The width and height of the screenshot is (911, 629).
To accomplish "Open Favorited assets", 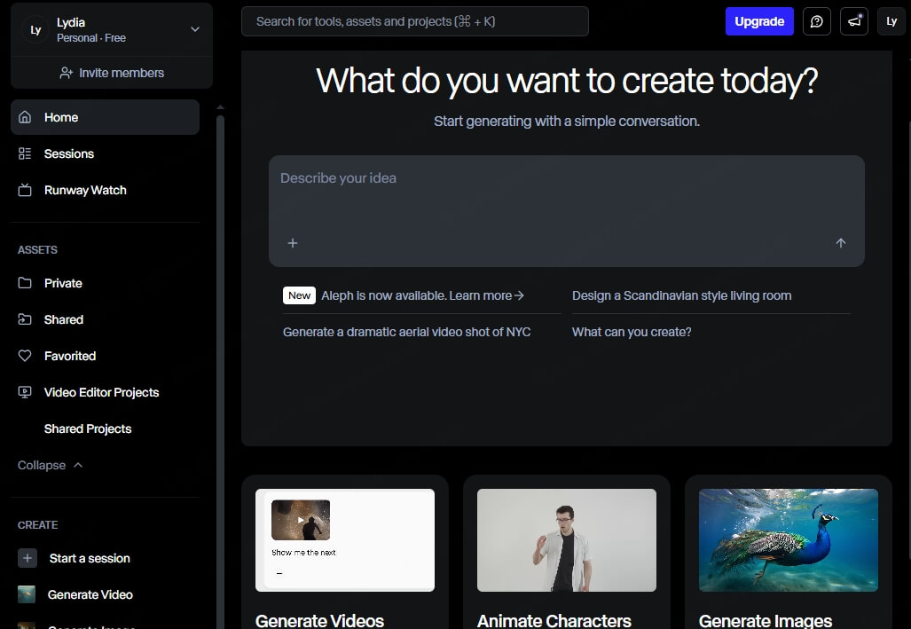I will point(106,356).
